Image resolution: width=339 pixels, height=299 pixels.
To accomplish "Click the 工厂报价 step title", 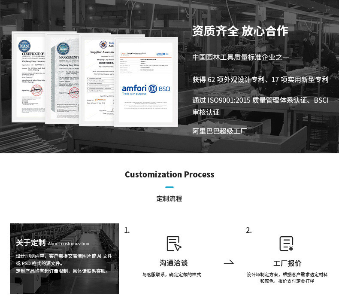I will [x=287, y=263].
